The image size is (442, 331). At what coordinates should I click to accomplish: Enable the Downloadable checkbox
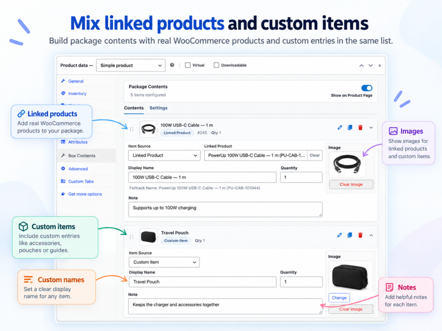coord(216,66)
